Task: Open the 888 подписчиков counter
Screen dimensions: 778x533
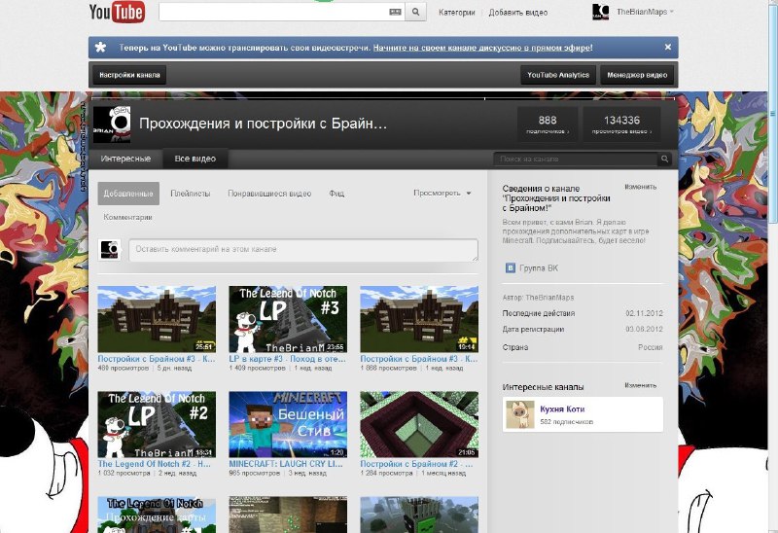Action: coord(548,124)
